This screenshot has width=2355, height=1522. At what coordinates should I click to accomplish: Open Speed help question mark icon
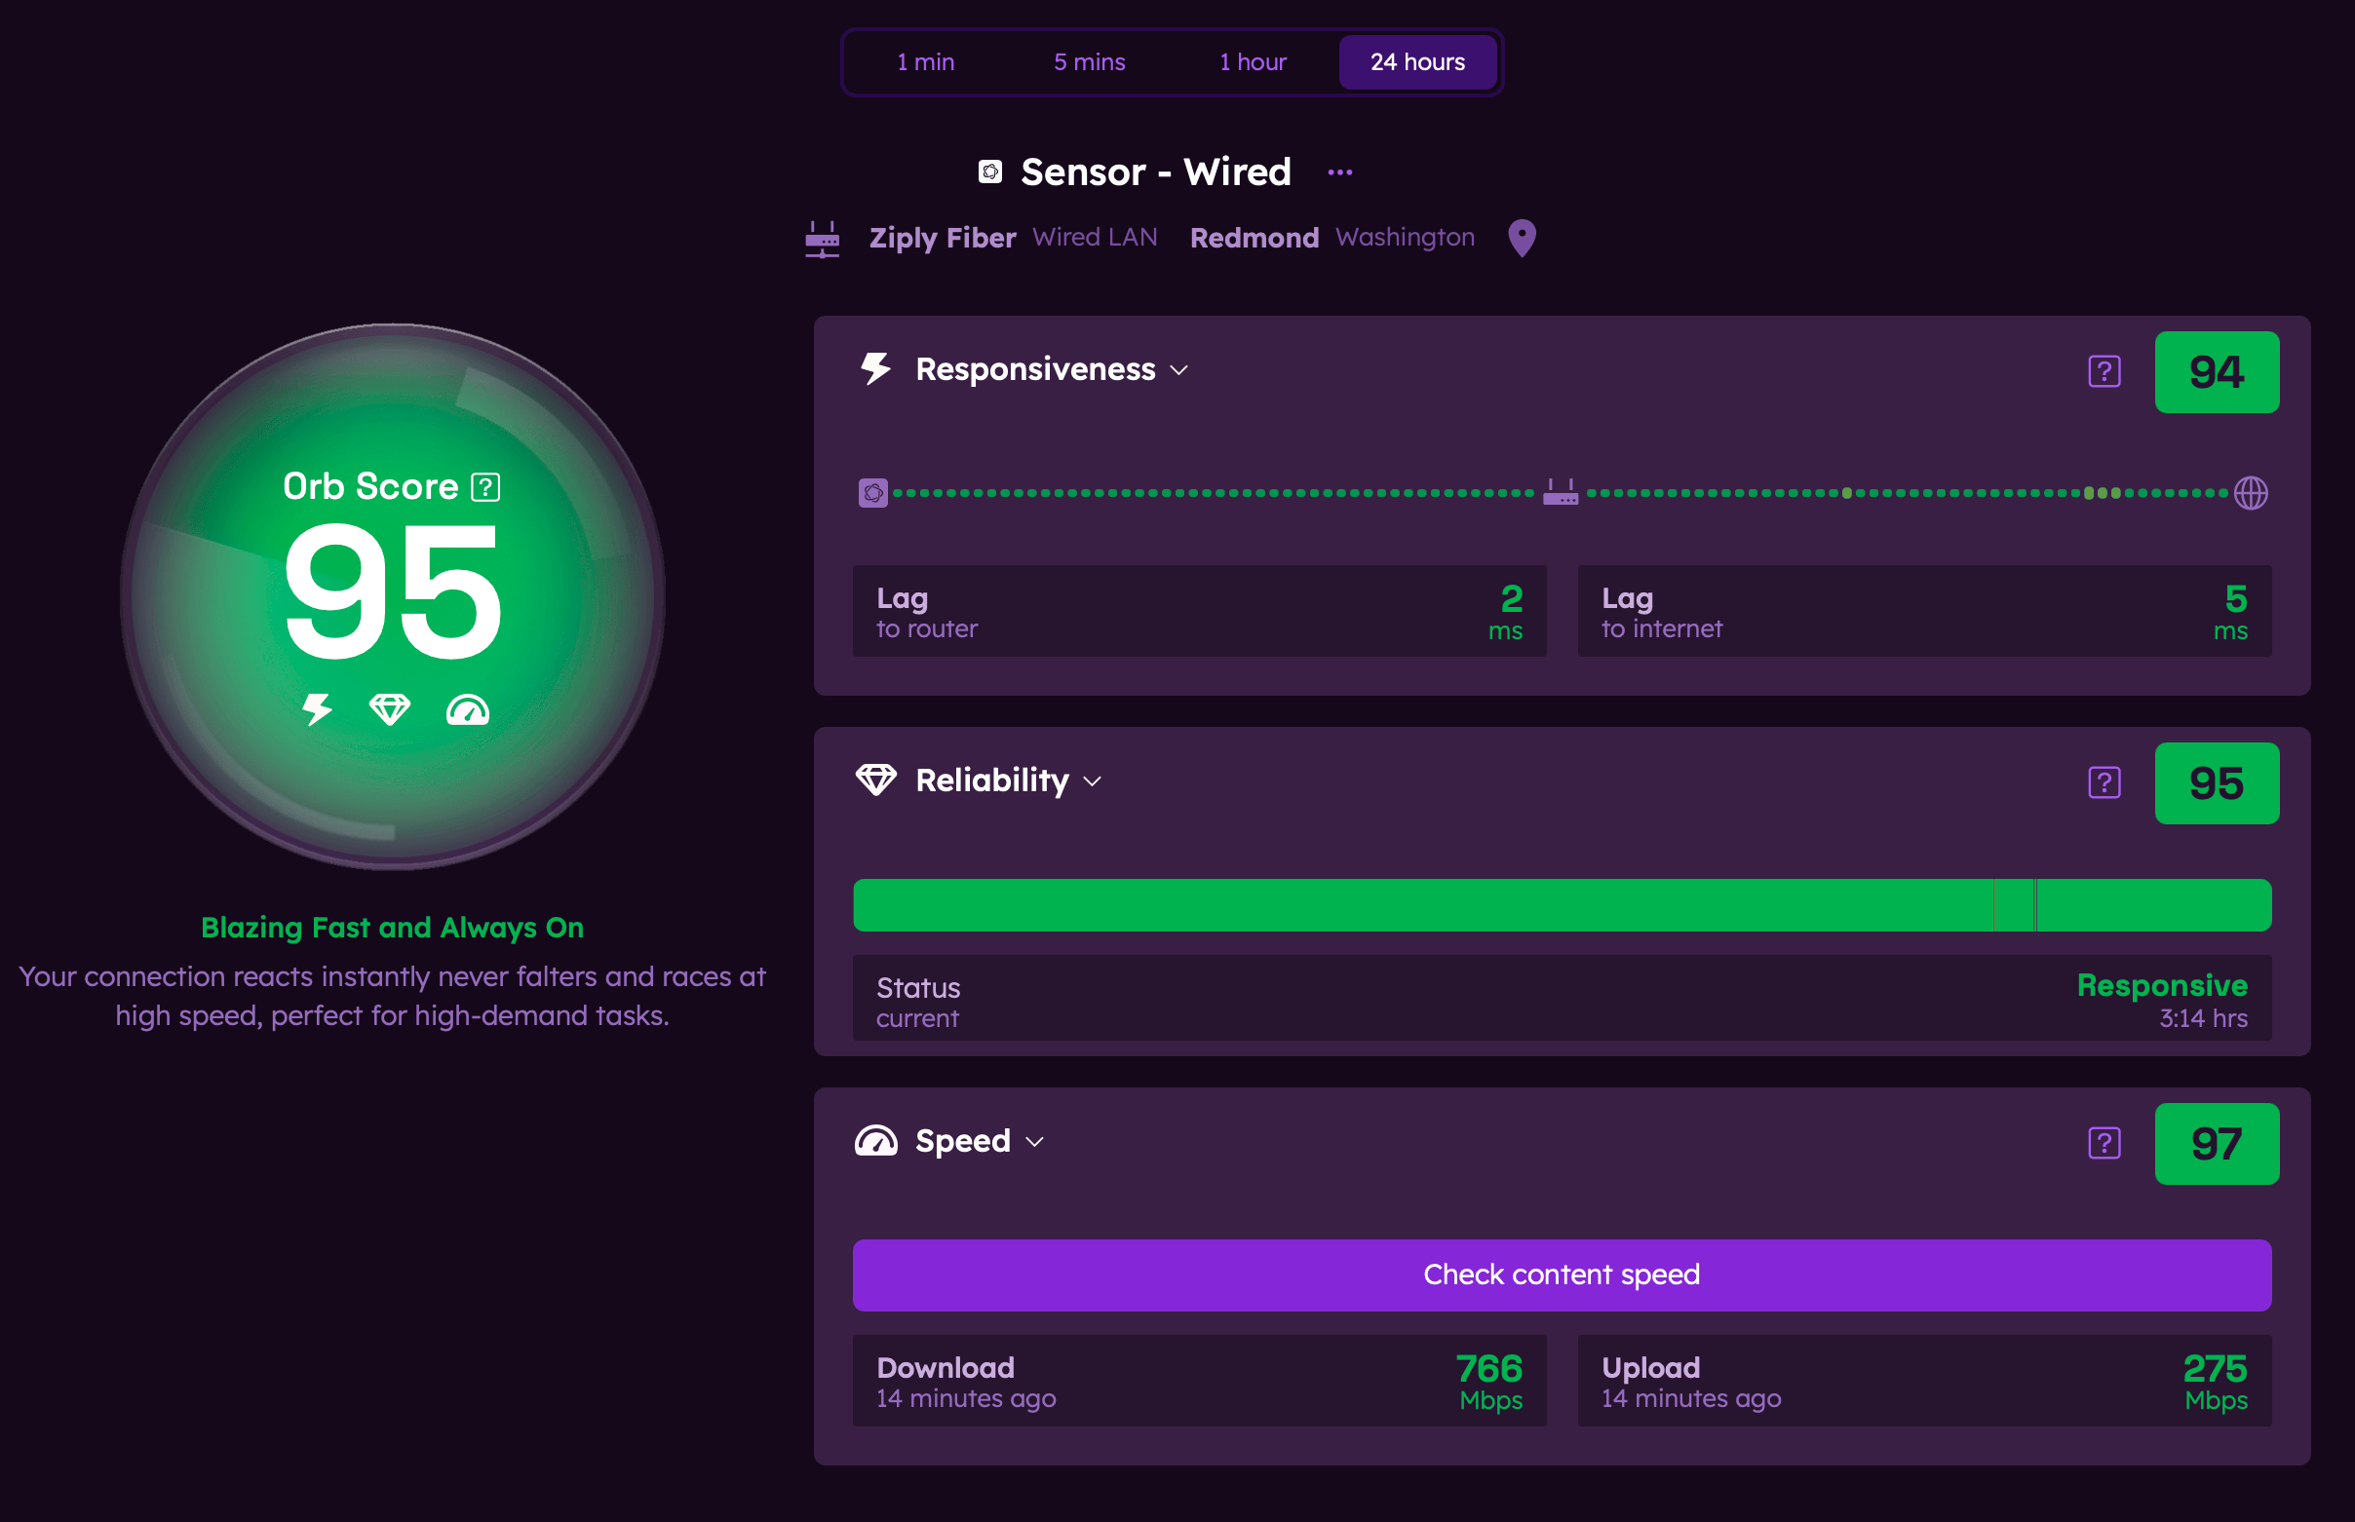click(x=2104, y=1144)
